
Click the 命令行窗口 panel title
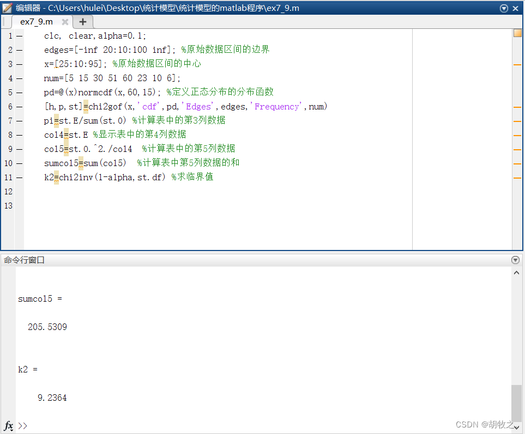(24, 260)
